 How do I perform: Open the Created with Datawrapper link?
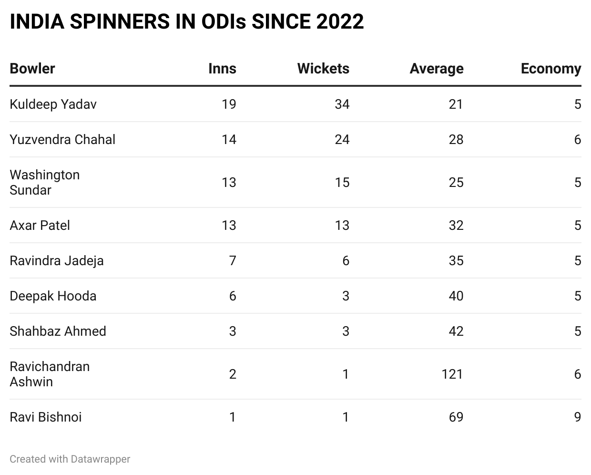[70, 459]
